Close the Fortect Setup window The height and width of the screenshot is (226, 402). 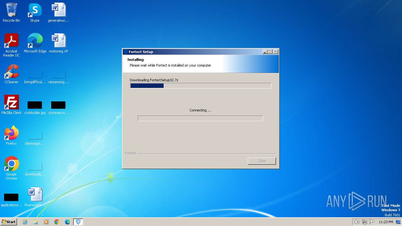tap(276, 52)
